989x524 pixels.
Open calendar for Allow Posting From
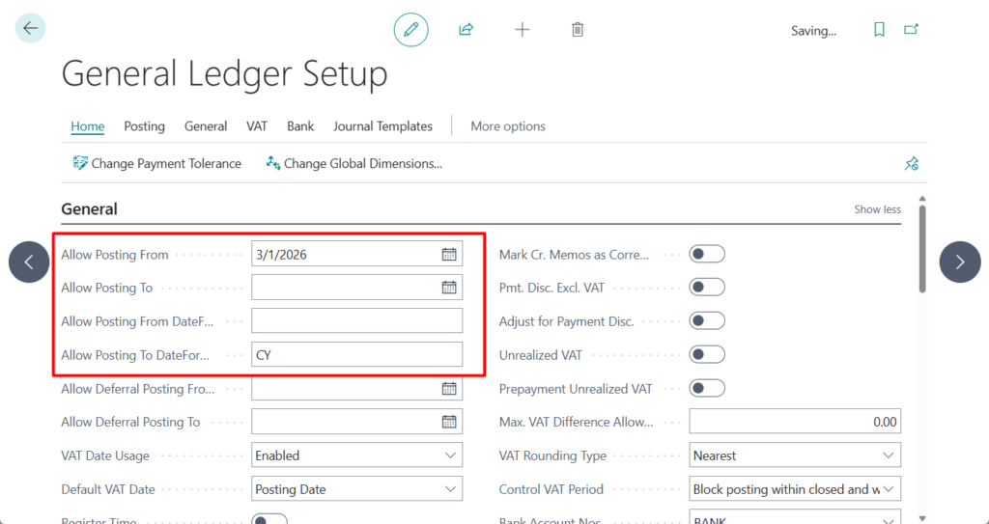pyautogui.click(x=449, y=255)
